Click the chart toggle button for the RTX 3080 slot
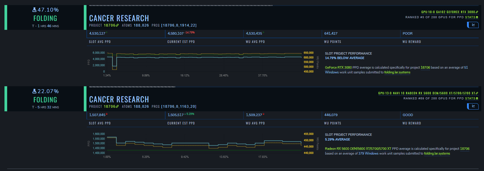 tap(473, 25)
